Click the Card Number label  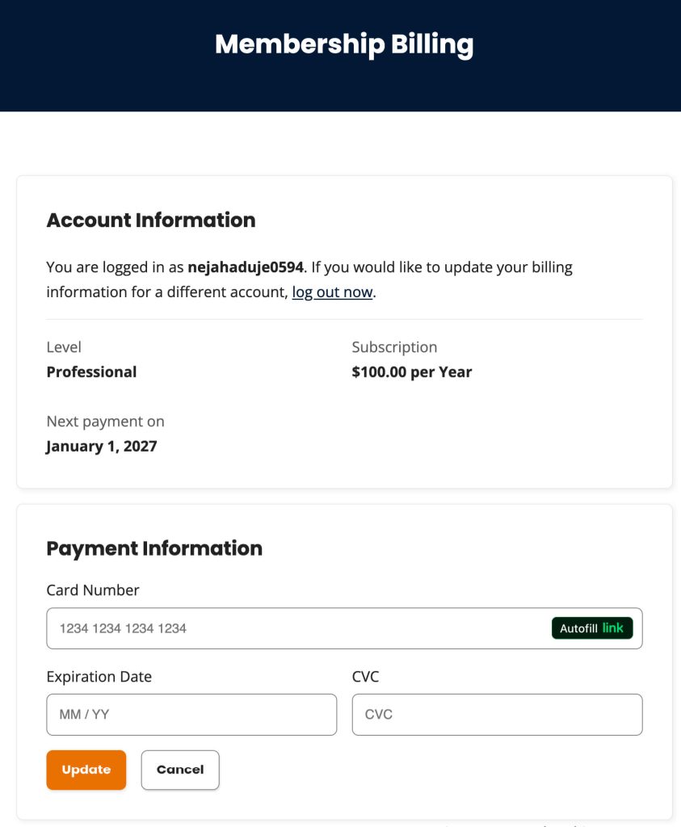coord(92,590)
